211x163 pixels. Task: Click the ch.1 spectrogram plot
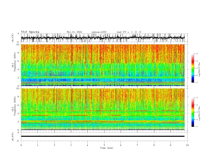103,65
